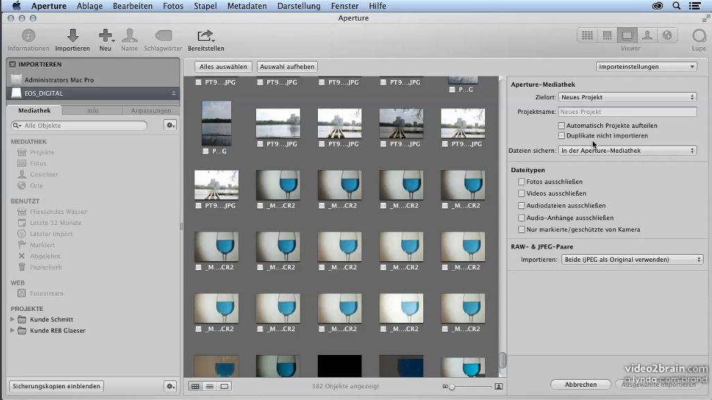Eject the EOS_DIGITAL card
Viewport: 712px width, 400px height.
pos(173,93)
